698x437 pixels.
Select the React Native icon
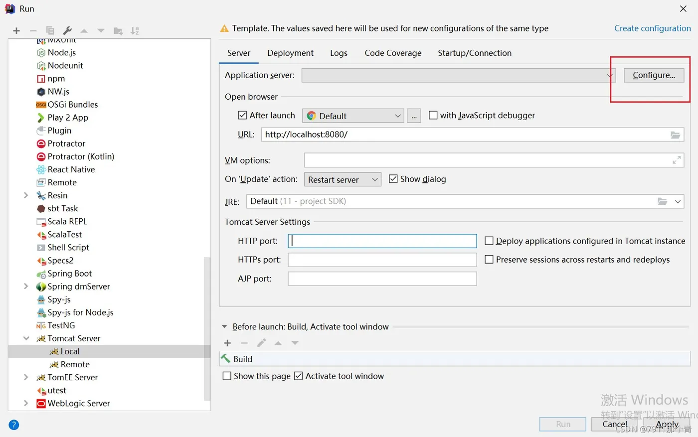pyautogui.click(x=41, y=169)
